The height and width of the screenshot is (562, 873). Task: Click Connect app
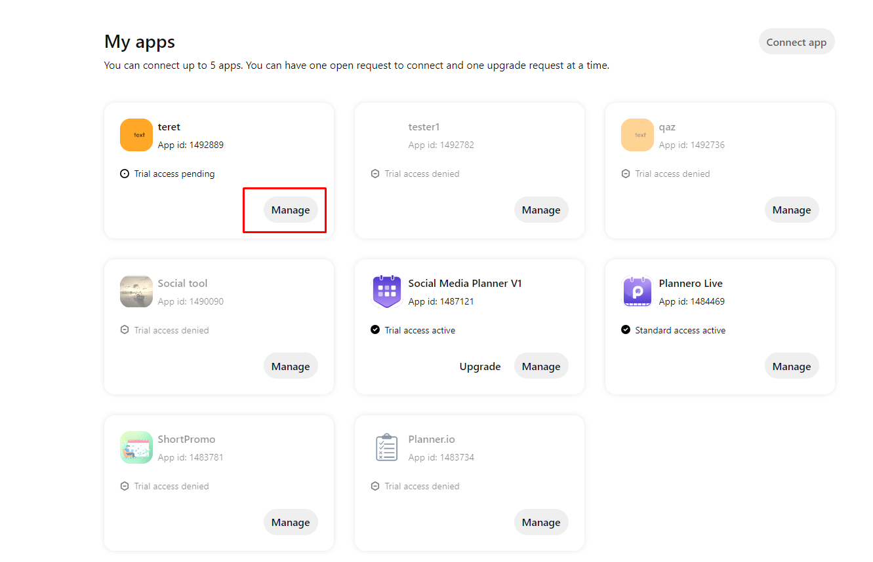click(x=796, y=41)
